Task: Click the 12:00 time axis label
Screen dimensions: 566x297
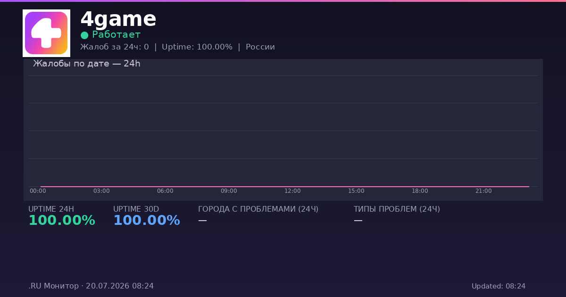Action: tap(292, 191)
